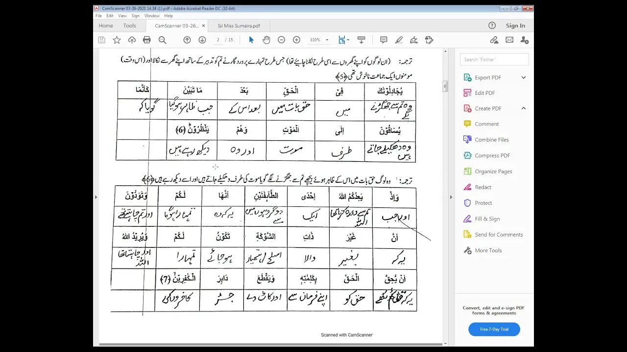This screenshot has width=627, height=352.
Task: Open the Window menu
Action: click(152, 16)
